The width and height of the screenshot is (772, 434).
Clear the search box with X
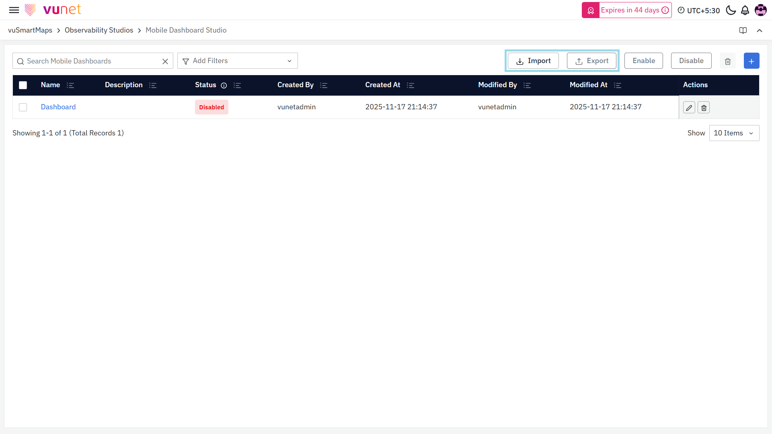[x=165, y=61]
